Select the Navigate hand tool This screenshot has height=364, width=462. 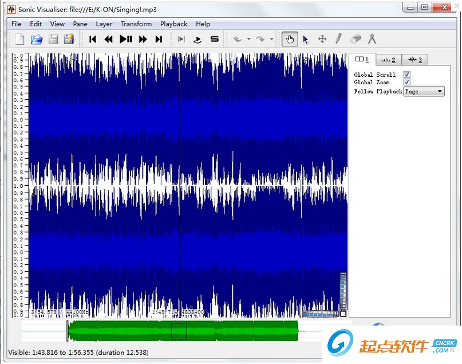[x=290, y=39]
